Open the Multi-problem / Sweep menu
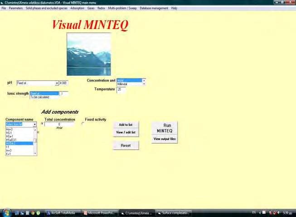 tap(122, 8)
